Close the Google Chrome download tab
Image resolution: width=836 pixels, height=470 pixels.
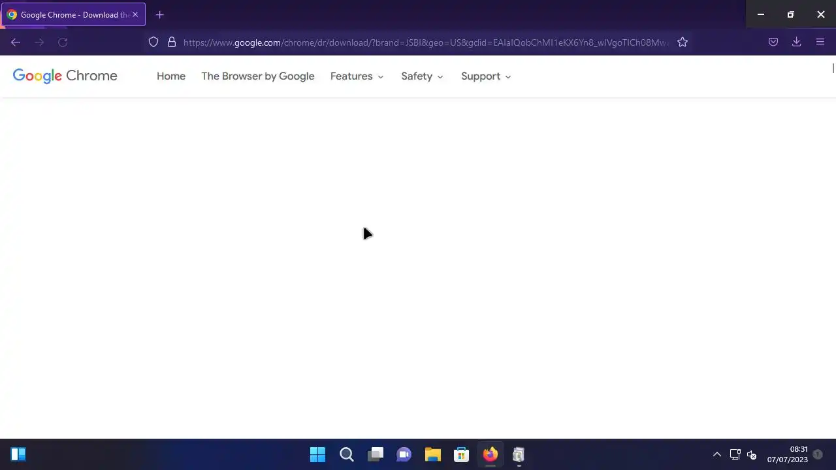[135, 14]
